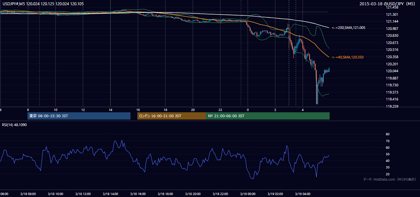The image size is (420, 197).
Task: Click price axis value 120.516
Action: click(x=392, y=50)
